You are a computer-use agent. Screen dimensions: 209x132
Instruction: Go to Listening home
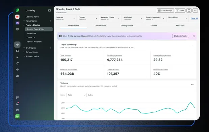click(32, 17)
